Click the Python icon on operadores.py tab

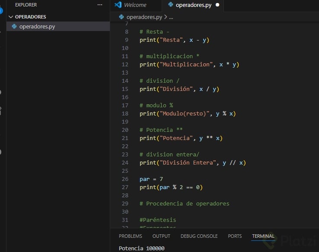[x=171, y=4]
